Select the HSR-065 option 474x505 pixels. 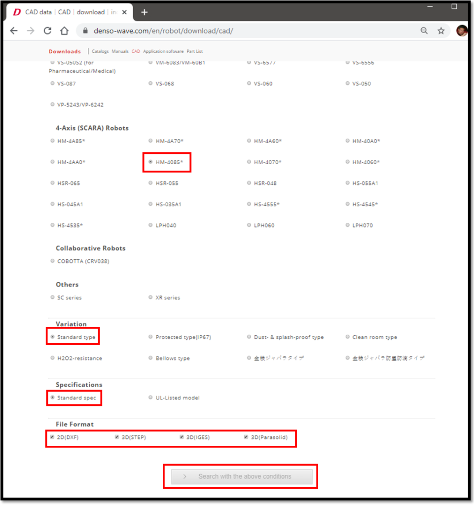52,183
